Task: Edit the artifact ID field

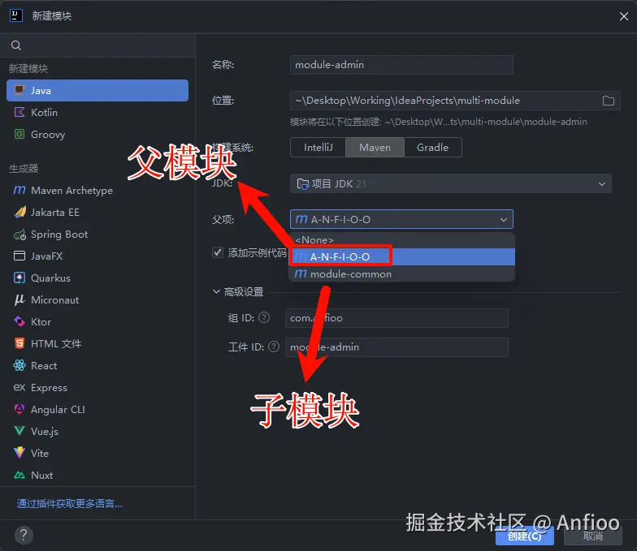Action: click(x=396, y=347)
